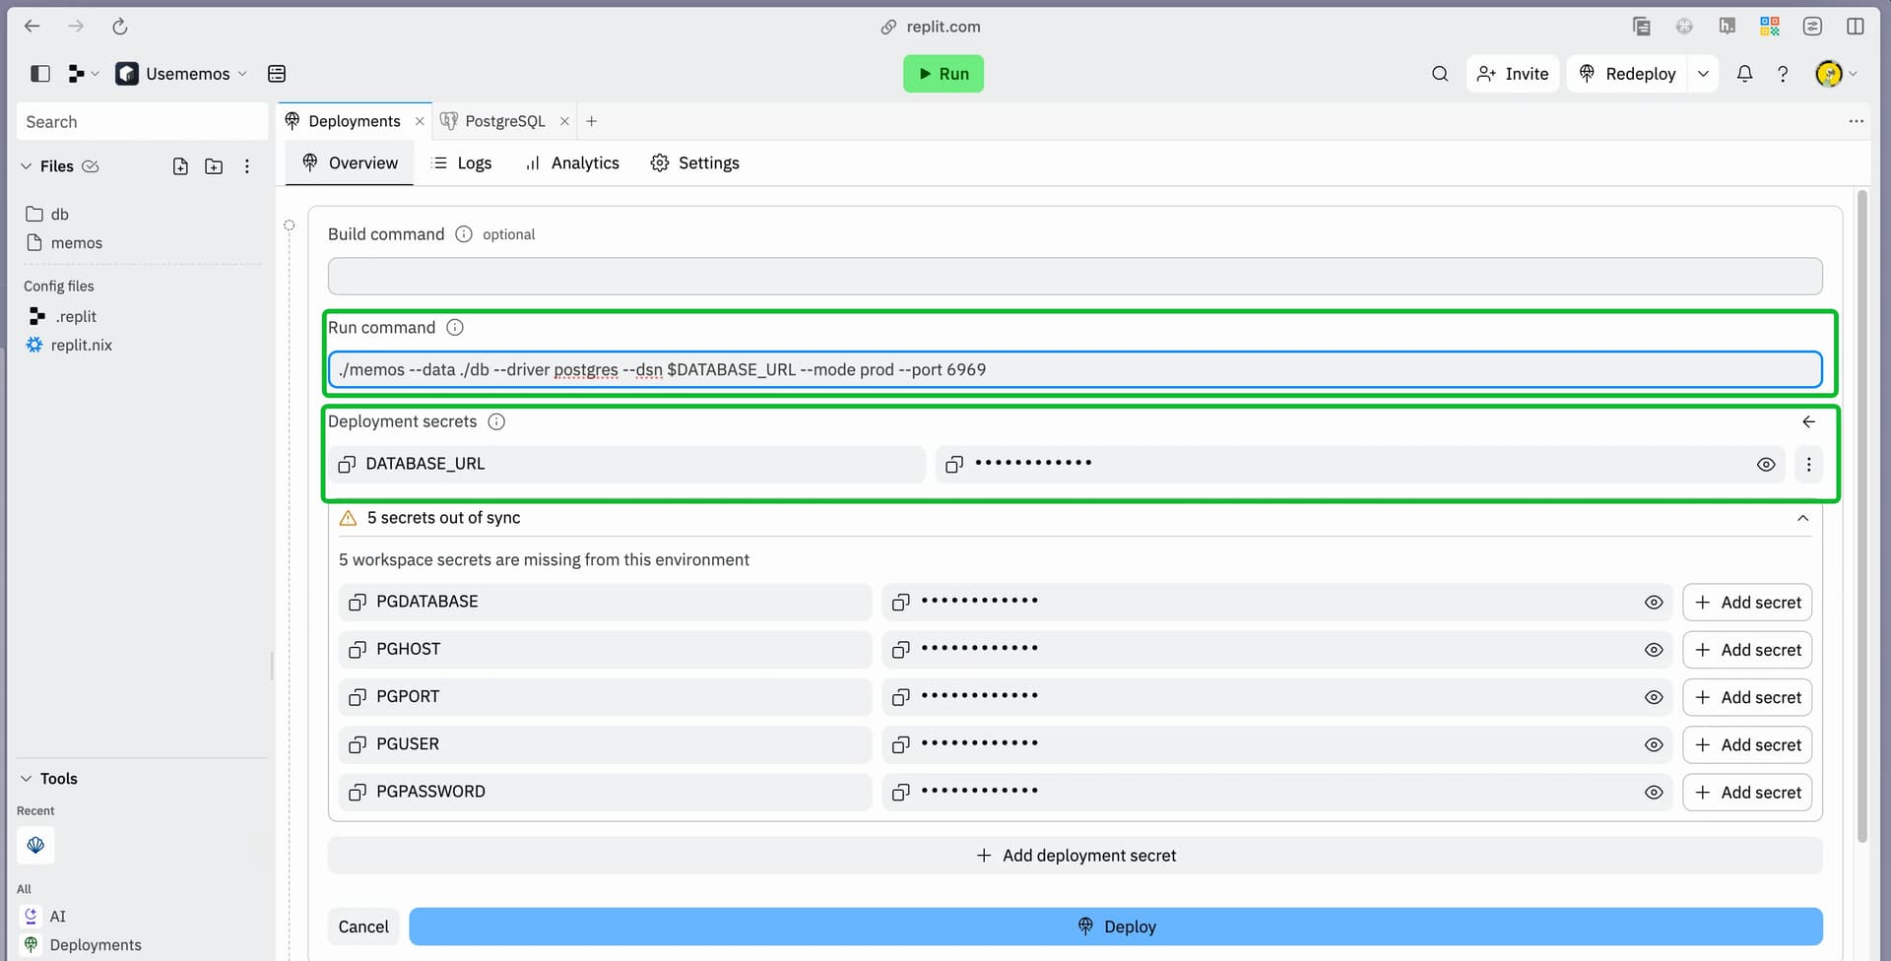Toggle the left sidebar panel icon
Viewport: 1891px width, 961px height.
tap(40, 74)
